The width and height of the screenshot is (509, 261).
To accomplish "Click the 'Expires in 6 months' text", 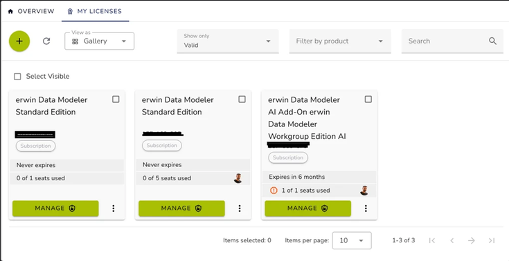I will tap(296, 177).
